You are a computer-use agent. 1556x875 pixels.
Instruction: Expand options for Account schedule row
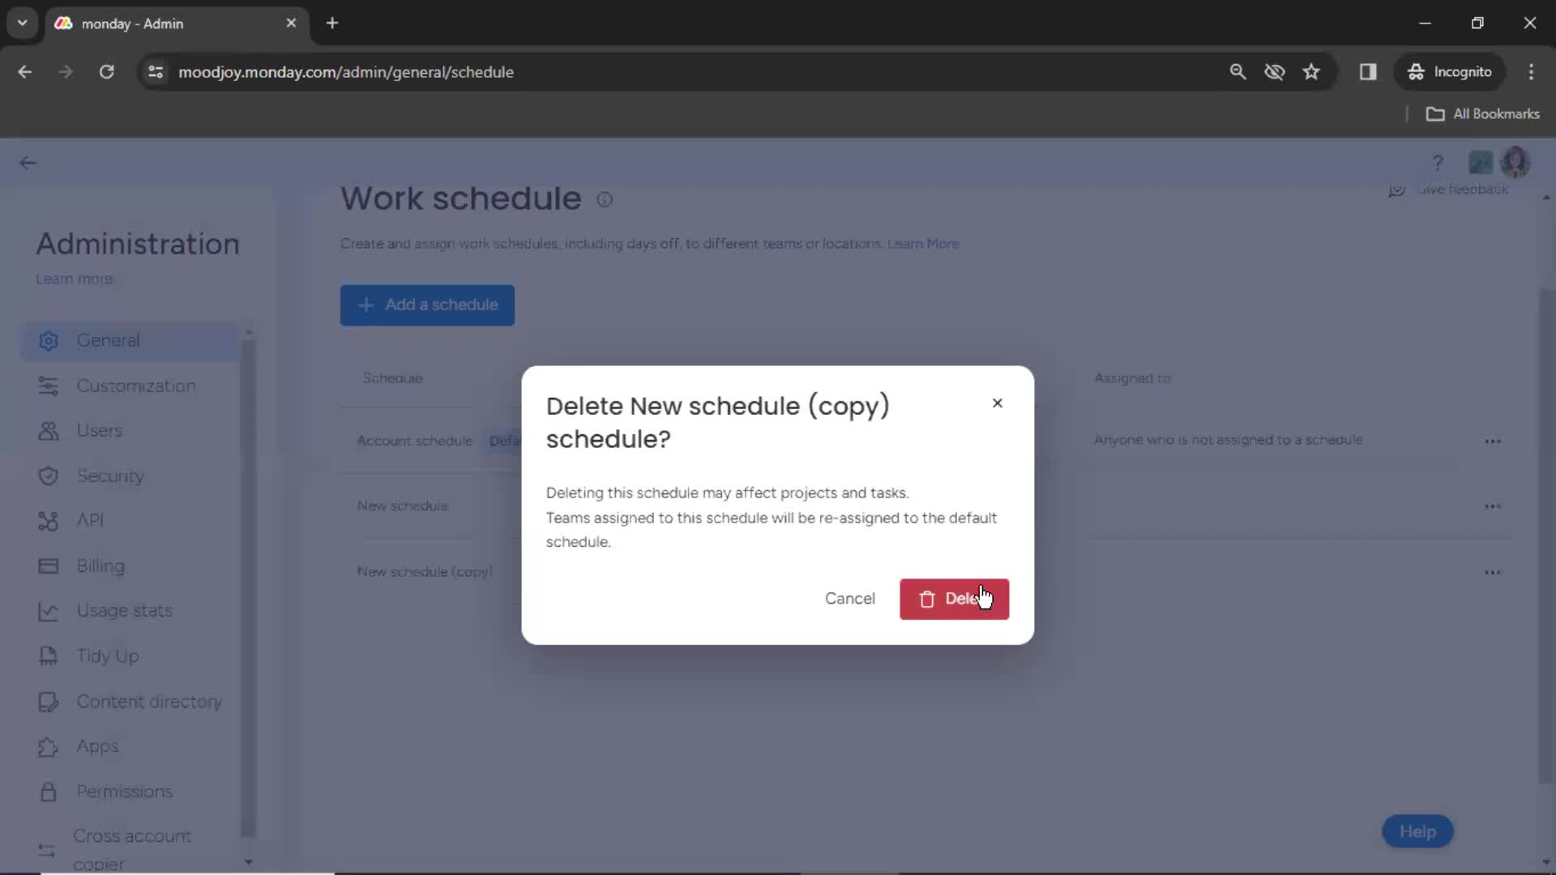tap(1494, 440)
